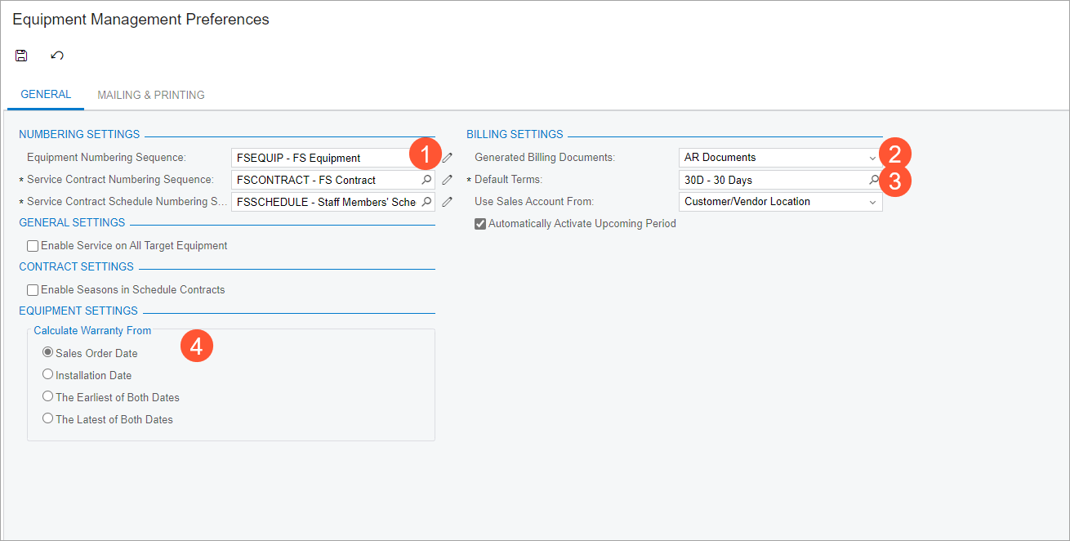The width and height of the screenshot is (1070, 541).
Task: Select The Latest of Both Dates option
Action: tap(47, 419)
